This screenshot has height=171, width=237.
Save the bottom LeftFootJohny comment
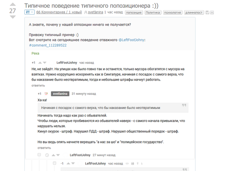point(132,164)
